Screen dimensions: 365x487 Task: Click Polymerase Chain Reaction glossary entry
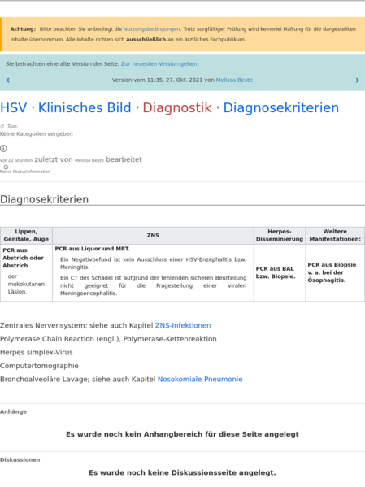coord(108,339)
